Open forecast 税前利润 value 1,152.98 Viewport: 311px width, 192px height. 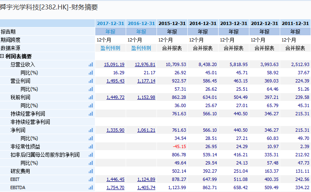point(146,98)
